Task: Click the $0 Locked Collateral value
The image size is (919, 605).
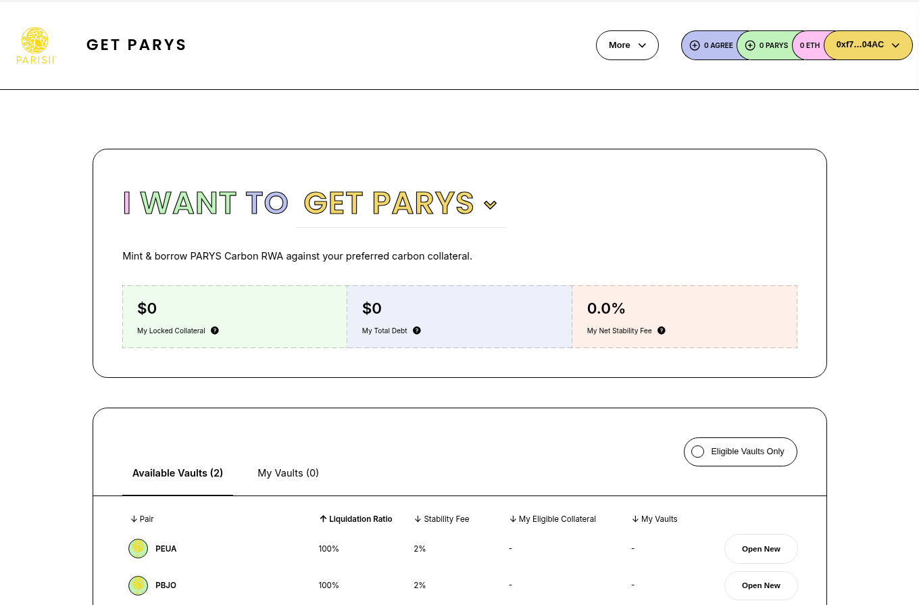Action: tap(147, 309)
